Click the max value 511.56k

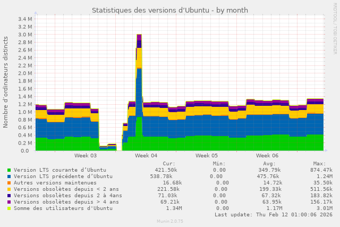coord(321,189)
